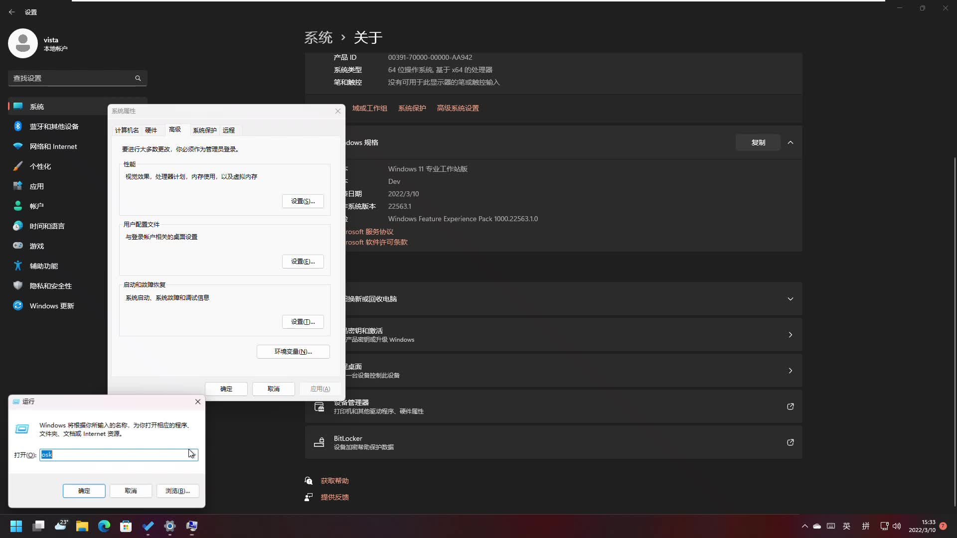
Task: Click the 获取帮助 link
Action: 334,481
